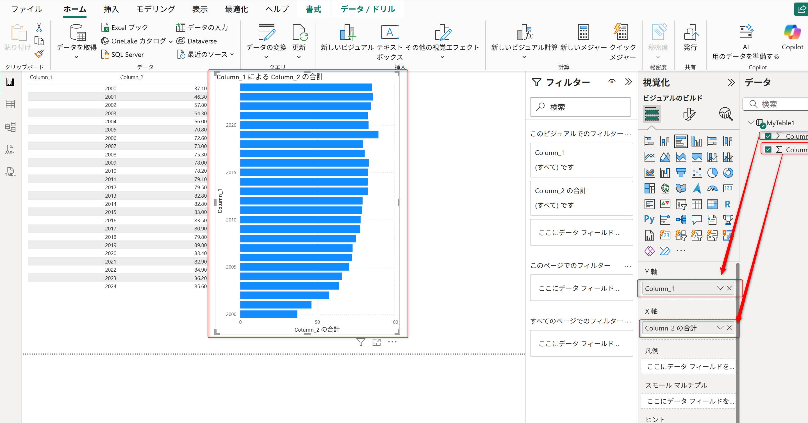Open the Column_2 の合計 dropdown under X軸

(x=720, y=328)
